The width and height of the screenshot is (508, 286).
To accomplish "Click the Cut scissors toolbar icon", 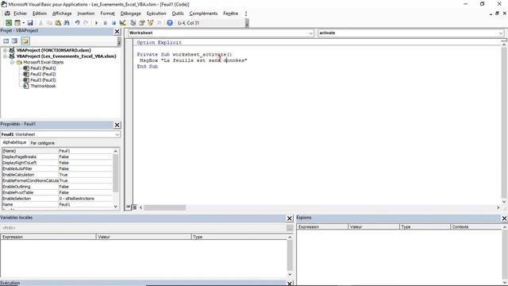I will 40,23.
